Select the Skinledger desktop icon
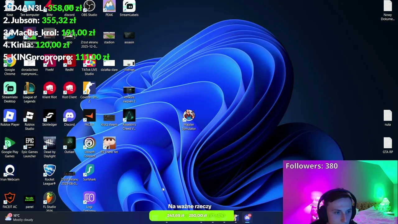This screenshot has width=398, height=224. pyautogui.click(x=49, y=118)
